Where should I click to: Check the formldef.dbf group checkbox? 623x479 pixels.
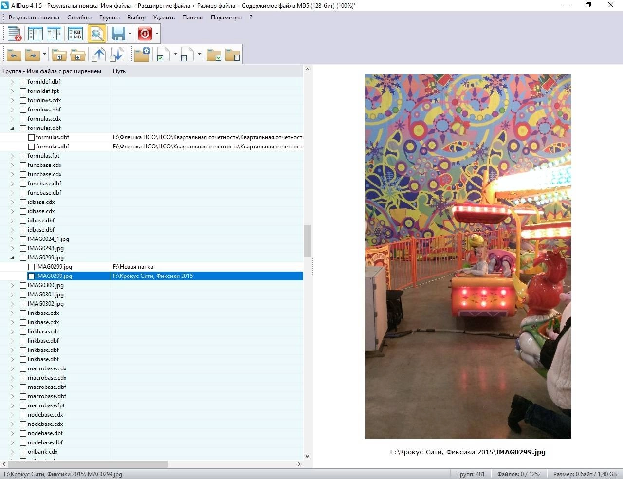[23, 82]
